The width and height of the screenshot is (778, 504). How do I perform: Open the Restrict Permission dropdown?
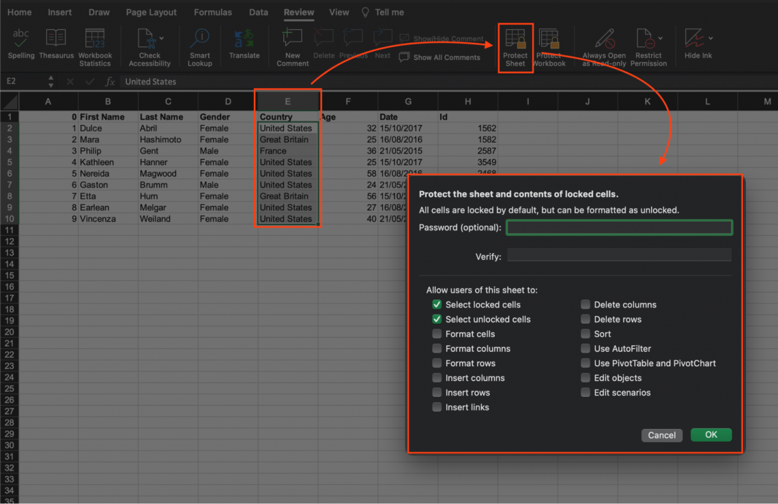660,38
